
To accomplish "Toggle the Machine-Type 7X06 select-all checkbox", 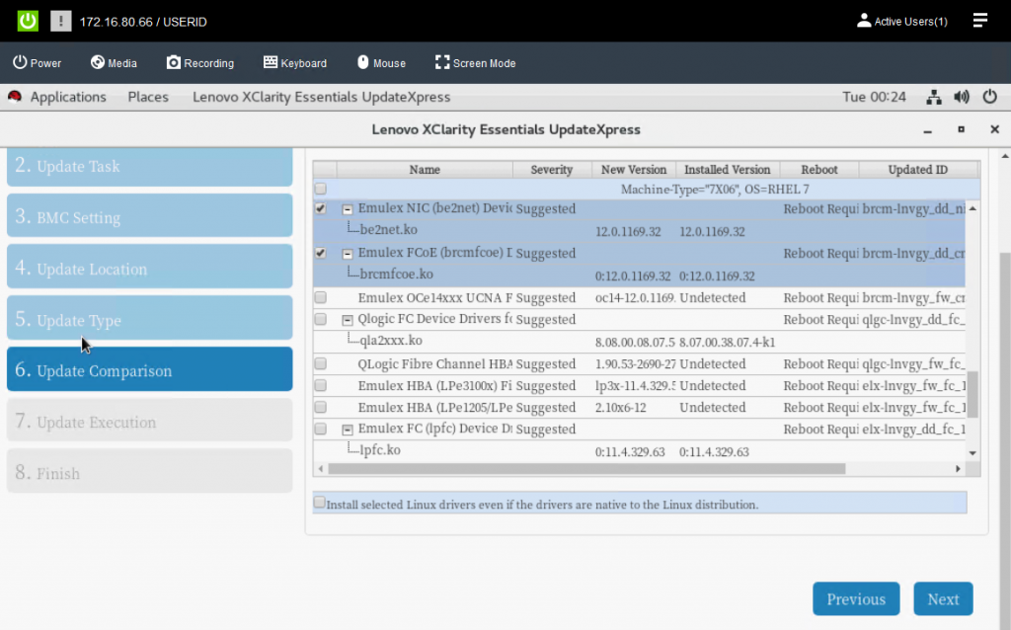I will (x=321, y=189).
